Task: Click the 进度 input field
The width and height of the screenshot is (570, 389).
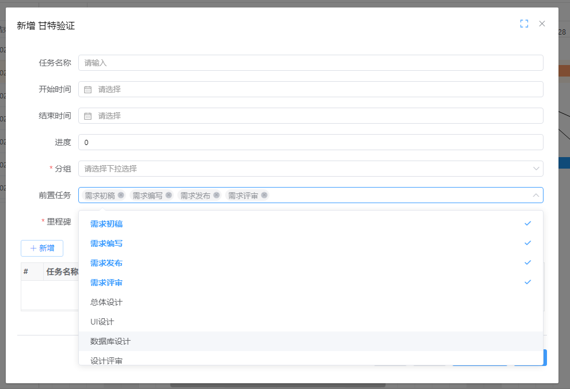Action: [311, 142]
